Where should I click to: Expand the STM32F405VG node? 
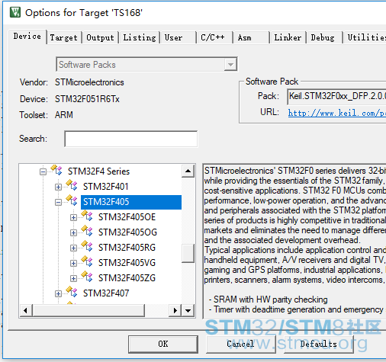pyautogui.click(x=73, y=264)
